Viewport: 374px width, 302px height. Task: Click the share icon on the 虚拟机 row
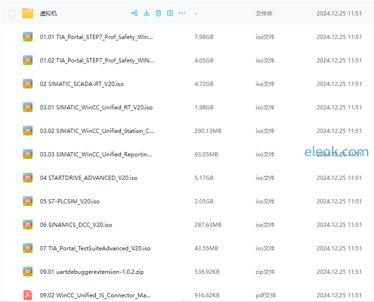tap(134, 13)
